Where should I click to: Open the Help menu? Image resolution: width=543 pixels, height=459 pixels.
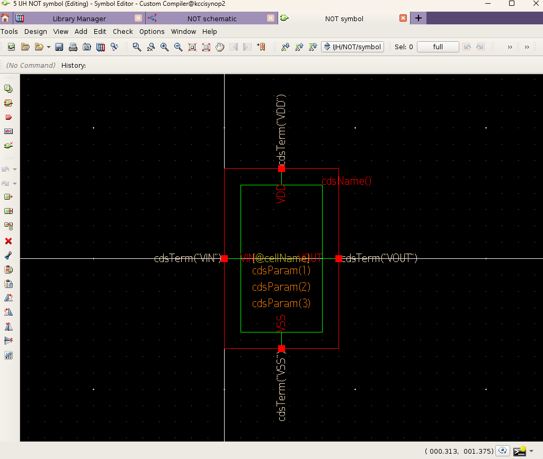(209, 32)
